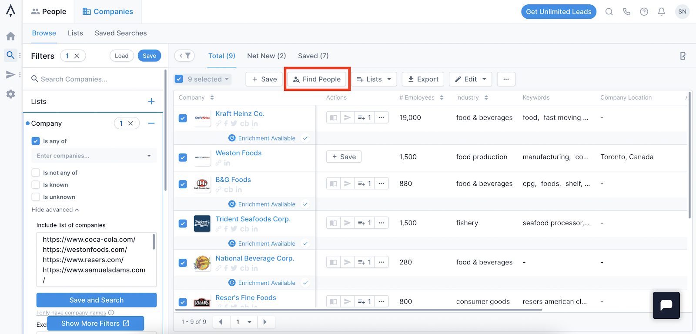Open the '9 selected' dropdown

pos(208,79)
